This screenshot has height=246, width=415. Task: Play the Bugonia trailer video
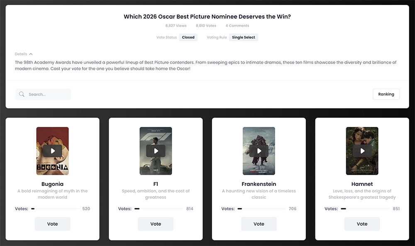pyautogui.click(x=52, y=151)
